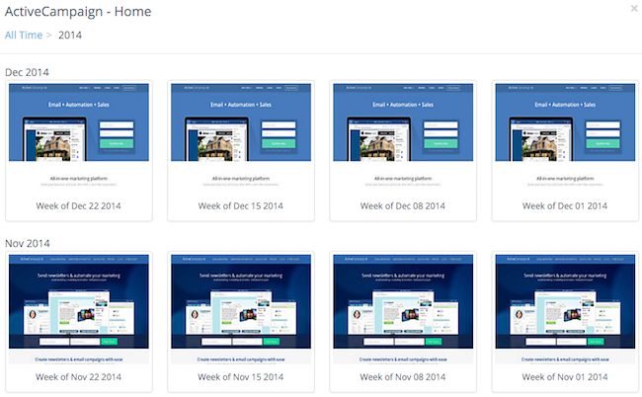Open the Week of Nov 08 2014 thumbnail

pyautogui.click(x=403, y=309)
